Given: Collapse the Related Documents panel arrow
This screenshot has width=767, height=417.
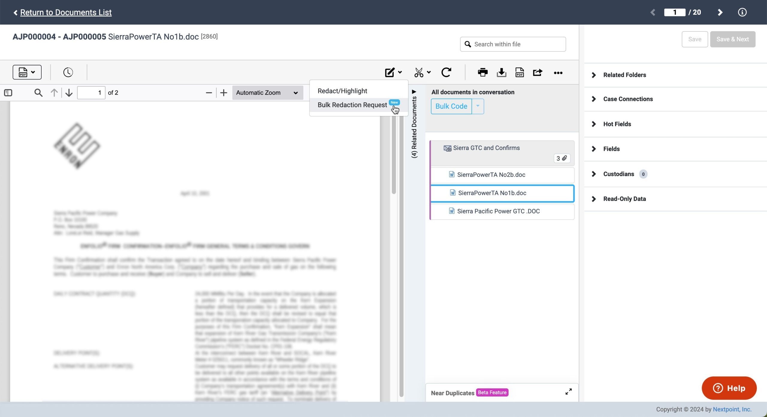Looking at the screenshot, I should point(414,92).
